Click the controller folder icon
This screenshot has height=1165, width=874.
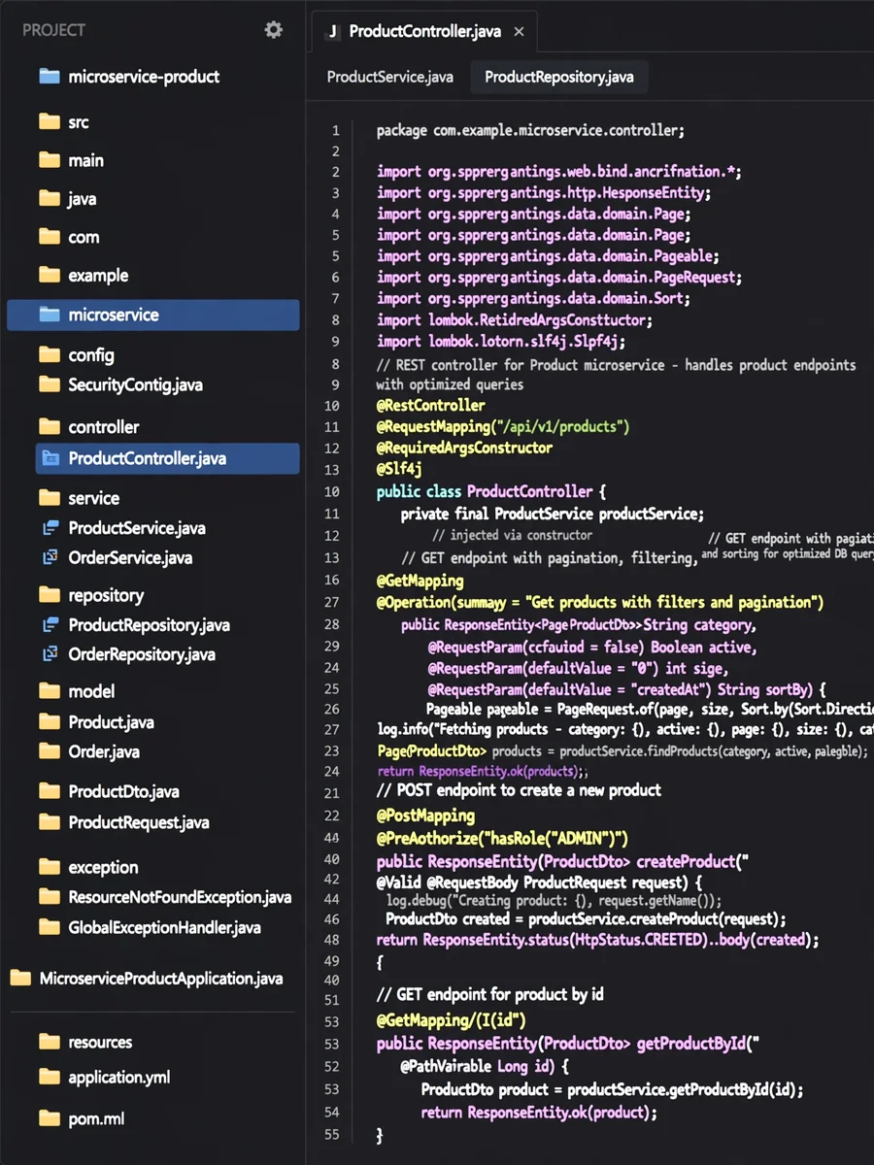tap(50, 427)
